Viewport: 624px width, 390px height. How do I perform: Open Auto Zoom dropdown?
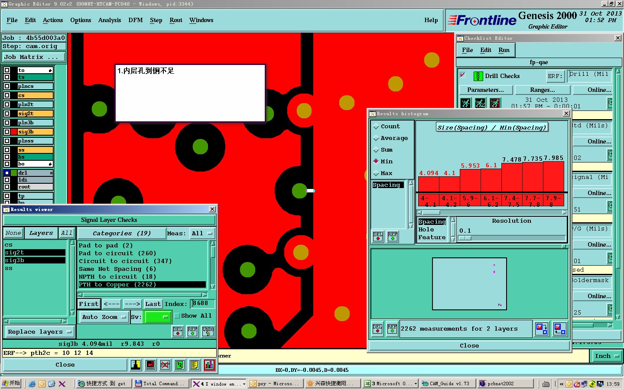tap(104, 317)
